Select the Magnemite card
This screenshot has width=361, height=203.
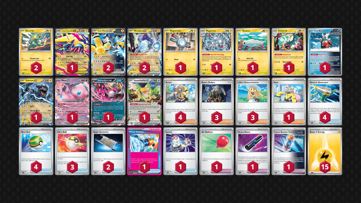(180, 52)
